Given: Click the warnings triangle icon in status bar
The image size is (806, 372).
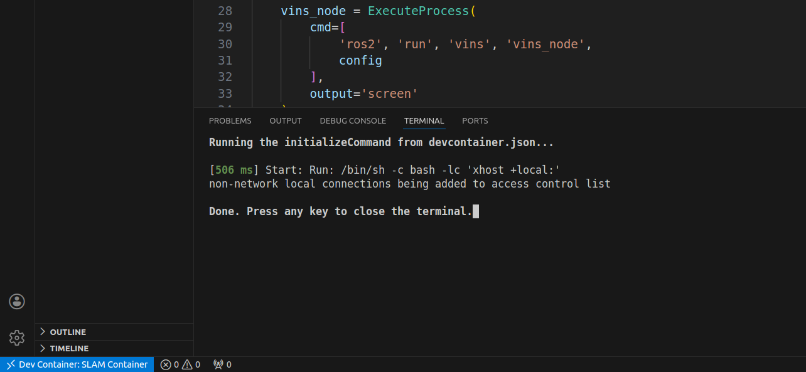Looking at the screenshot, I should tap(187, 364).
